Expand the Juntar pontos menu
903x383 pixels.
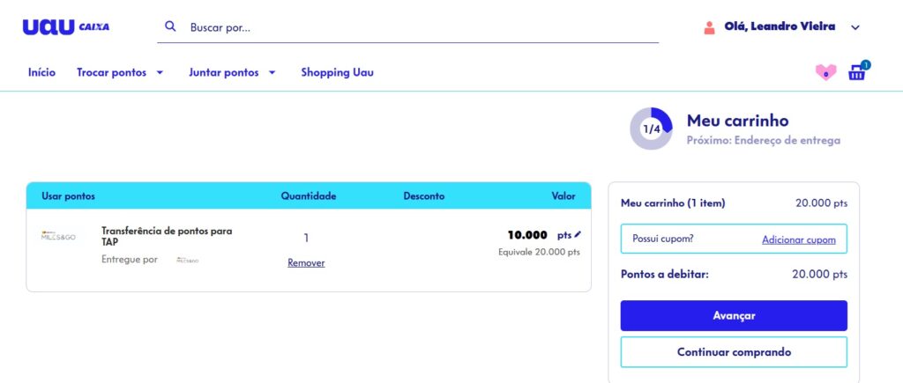[x=232, y=72]
